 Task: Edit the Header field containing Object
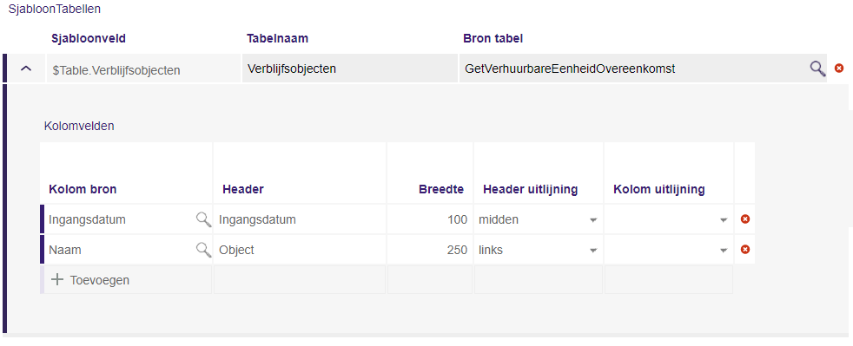click(300, 250)
